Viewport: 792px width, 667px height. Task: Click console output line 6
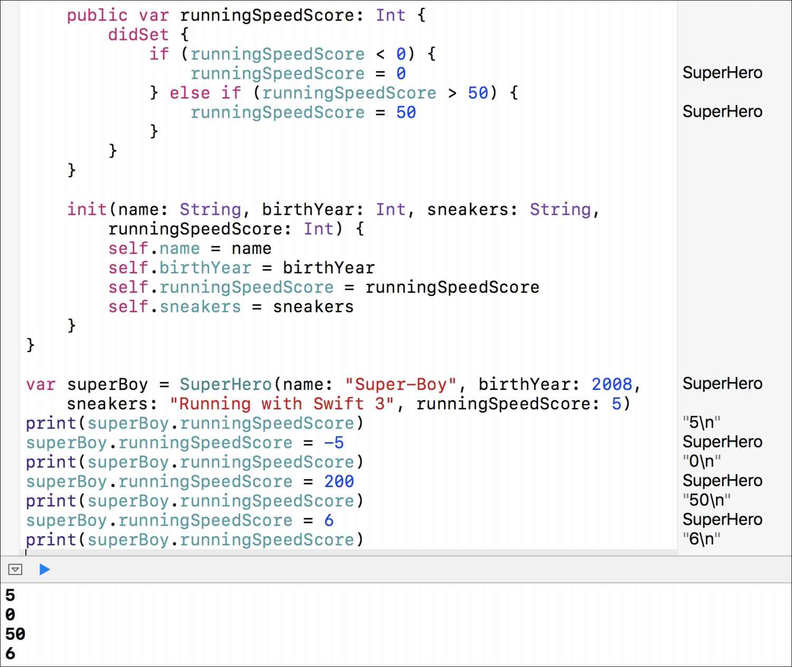10,654
